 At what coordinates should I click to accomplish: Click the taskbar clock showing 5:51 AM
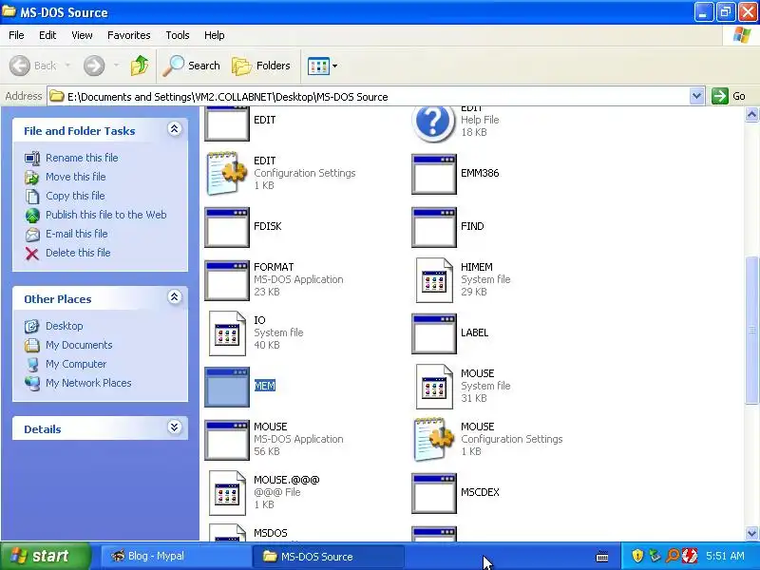[x=725, y=556]
